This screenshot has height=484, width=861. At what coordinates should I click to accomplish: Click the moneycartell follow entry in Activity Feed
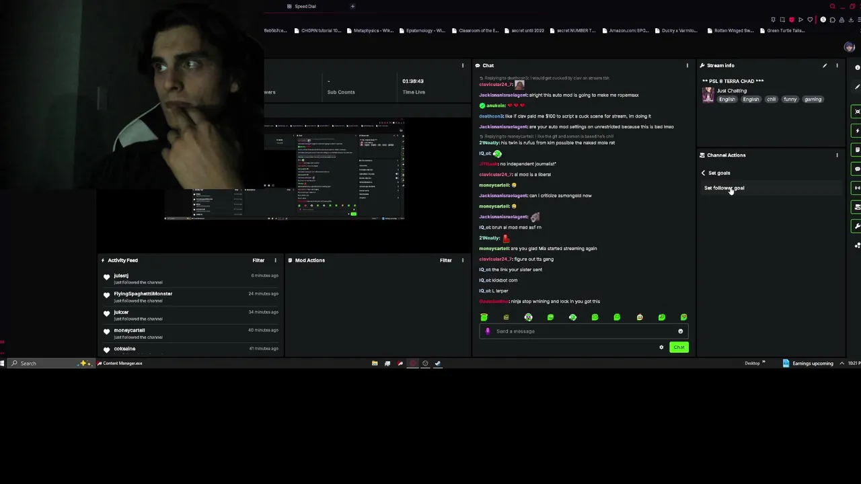pyautogui.click(x=190, y=333)
